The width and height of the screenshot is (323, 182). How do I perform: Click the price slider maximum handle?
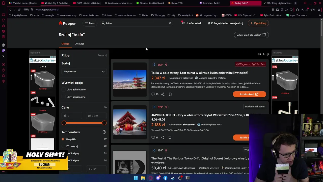(104, 123)
